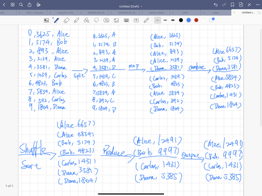This screenshot has height=196, width=262.
Task: Select the Eraser tool
Action: [67, 20]
